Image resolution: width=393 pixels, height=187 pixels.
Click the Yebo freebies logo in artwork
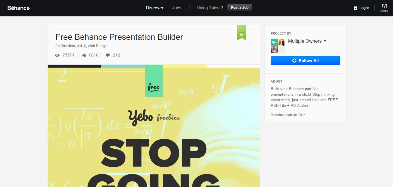click(x=154, y=117)
